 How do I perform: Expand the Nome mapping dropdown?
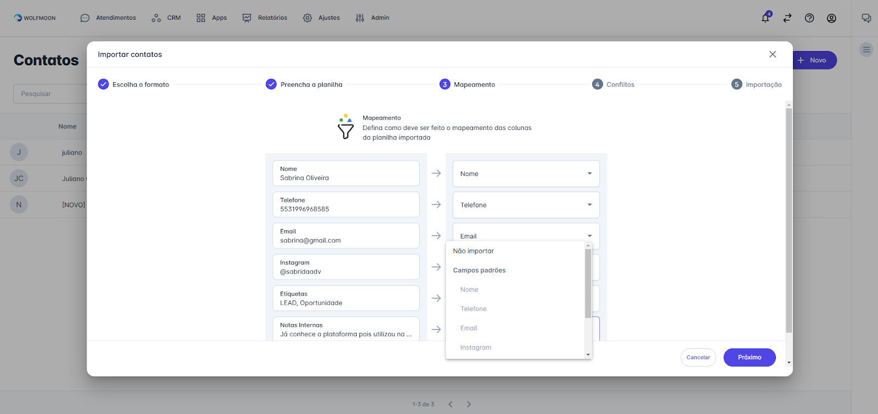click(x=526, y=174)
